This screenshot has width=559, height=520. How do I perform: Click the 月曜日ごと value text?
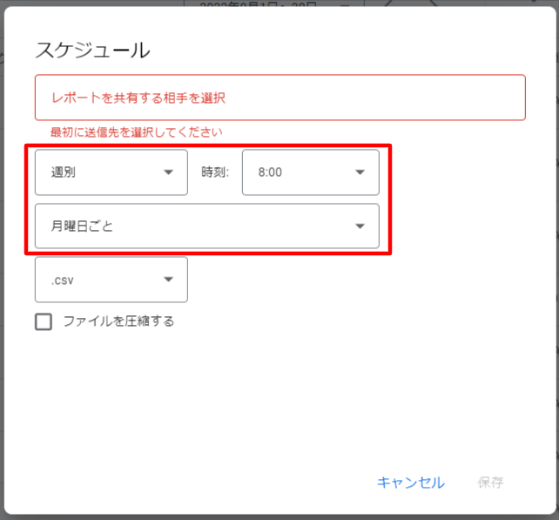click(83, 226)
